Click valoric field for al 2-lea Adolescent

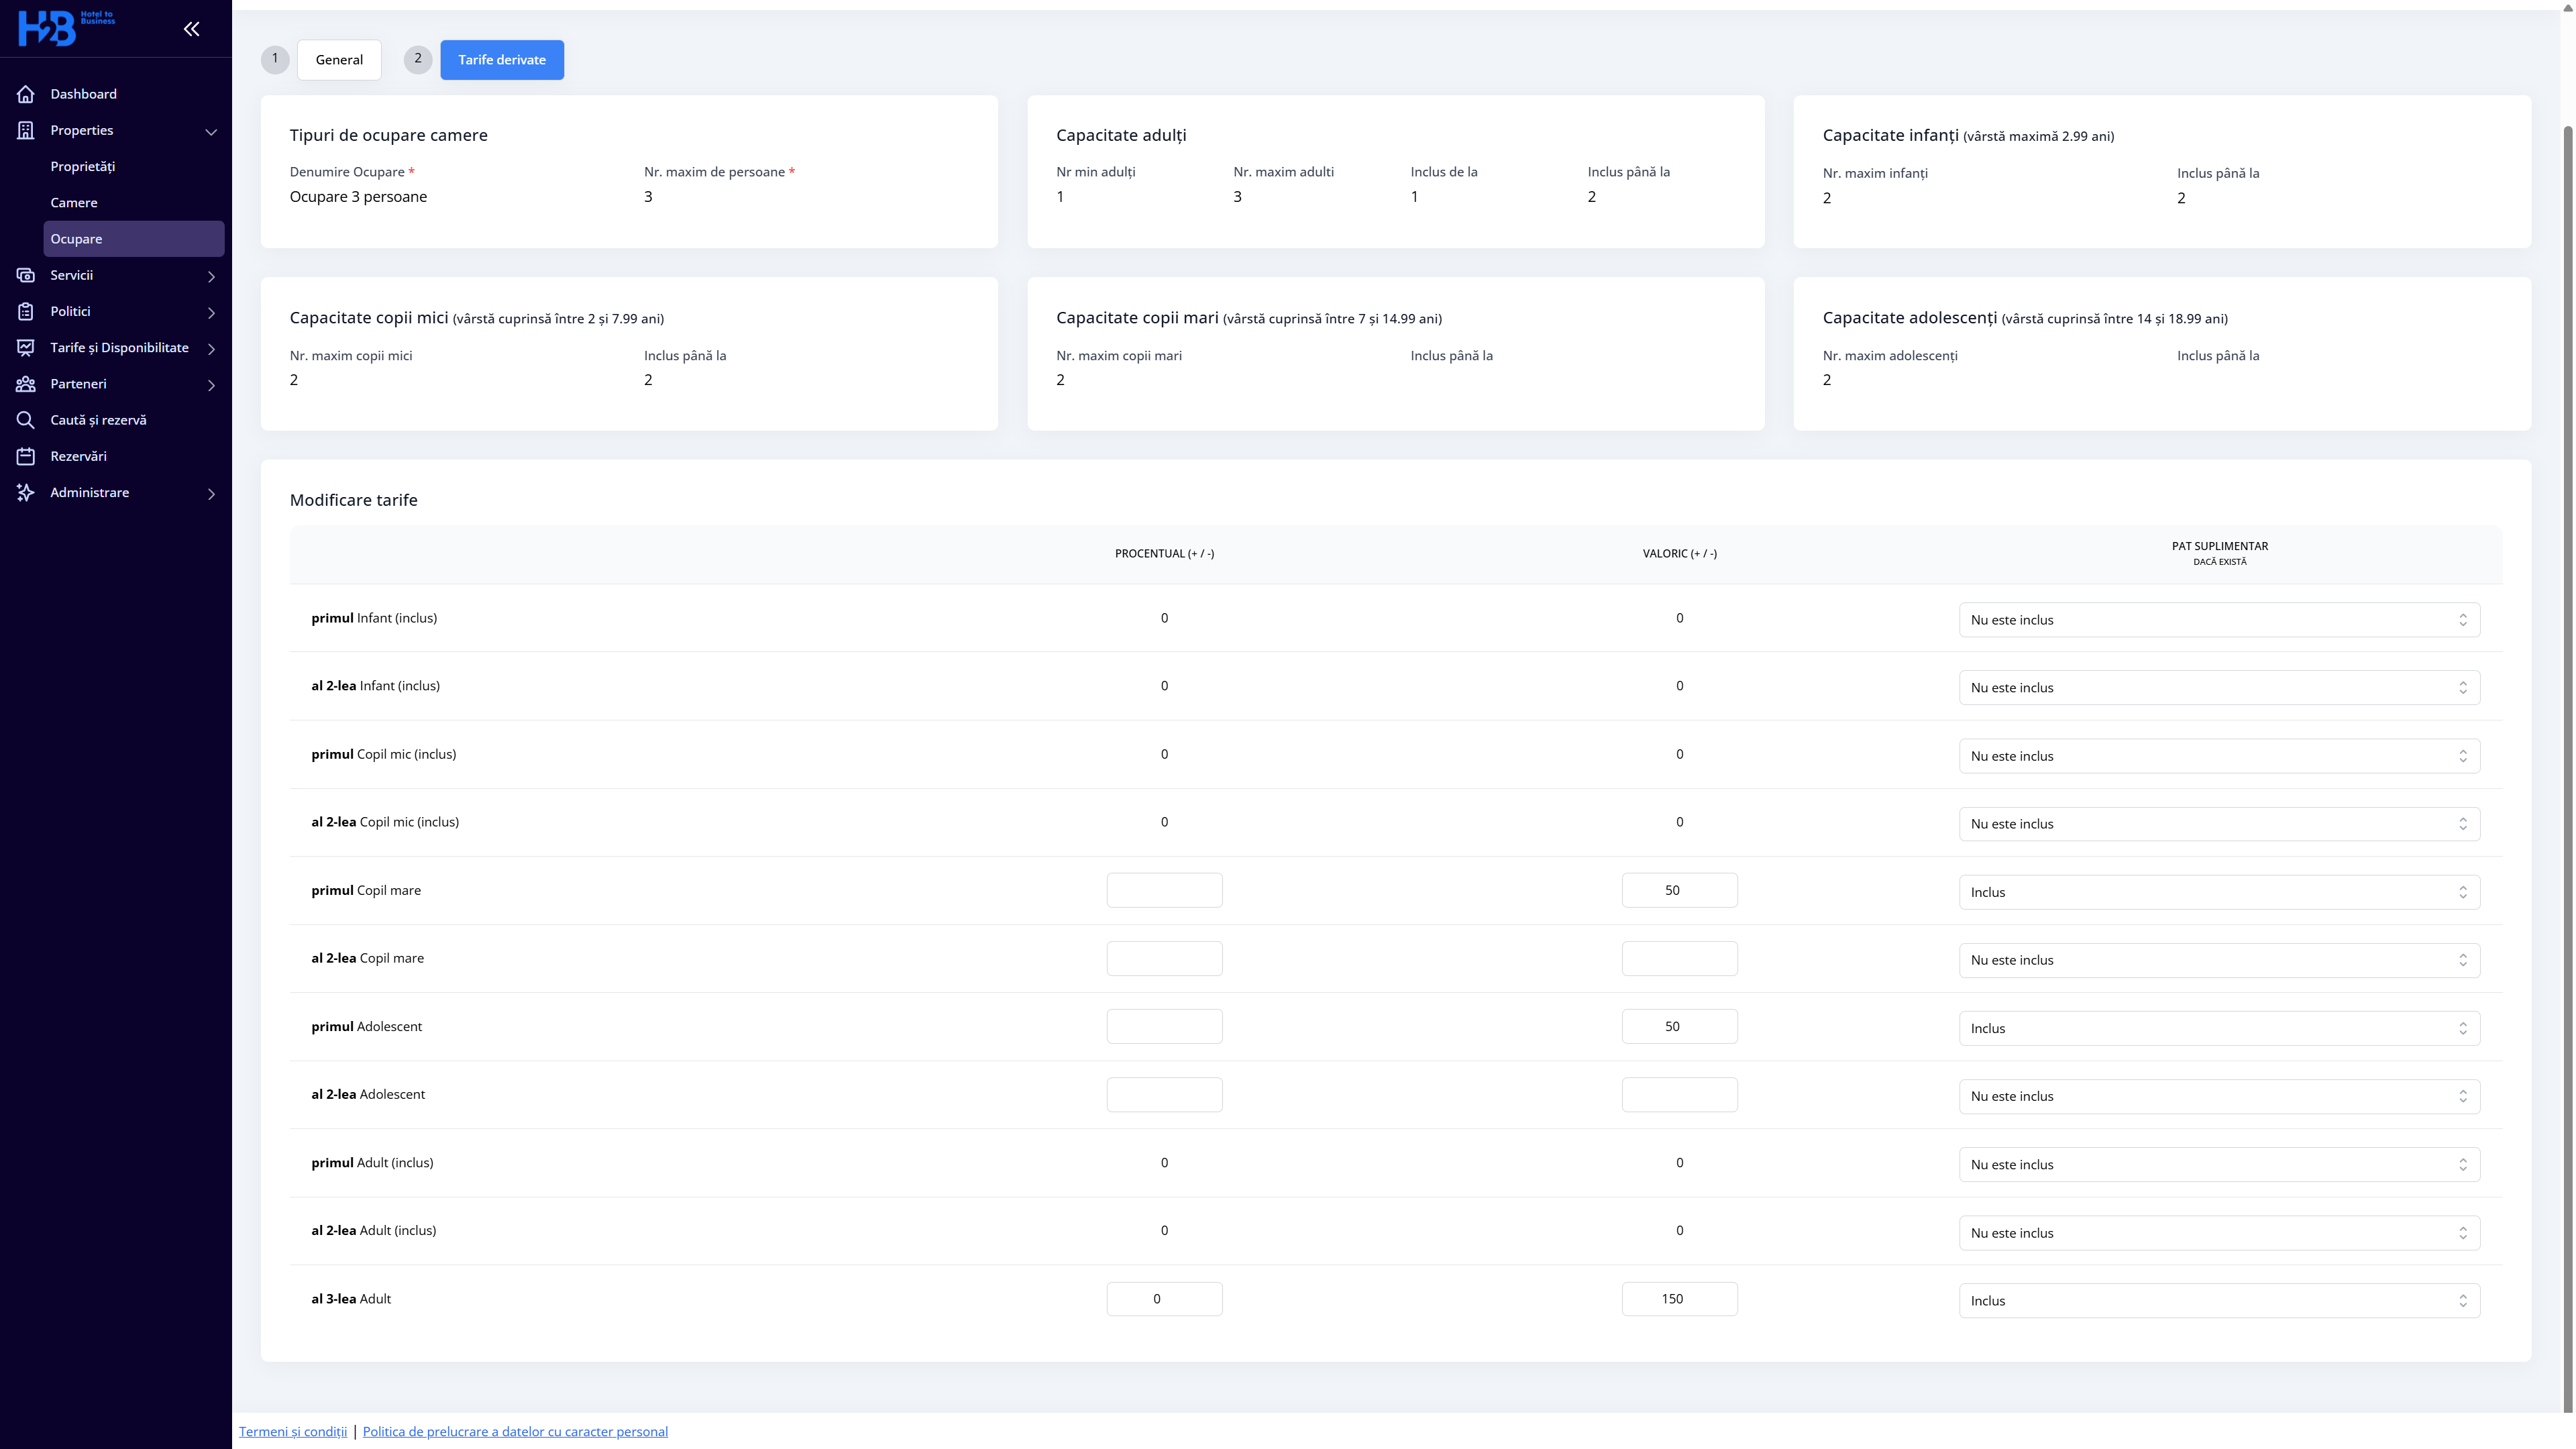(1679, 1094)
